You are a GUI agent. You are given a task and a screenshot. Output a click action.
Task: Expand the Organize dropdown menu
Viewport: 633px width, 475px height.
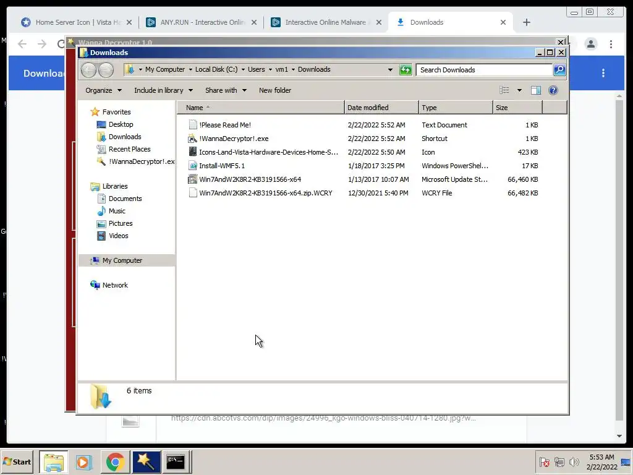coord(103,90)
